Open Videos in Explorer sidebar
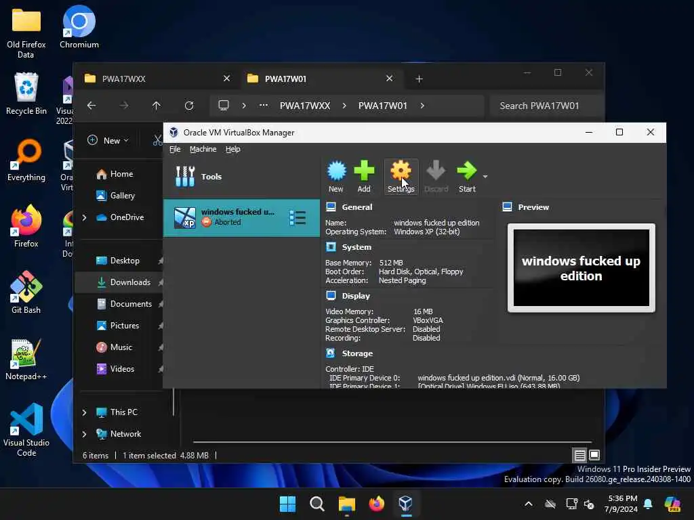 click(x=115, y=369)
